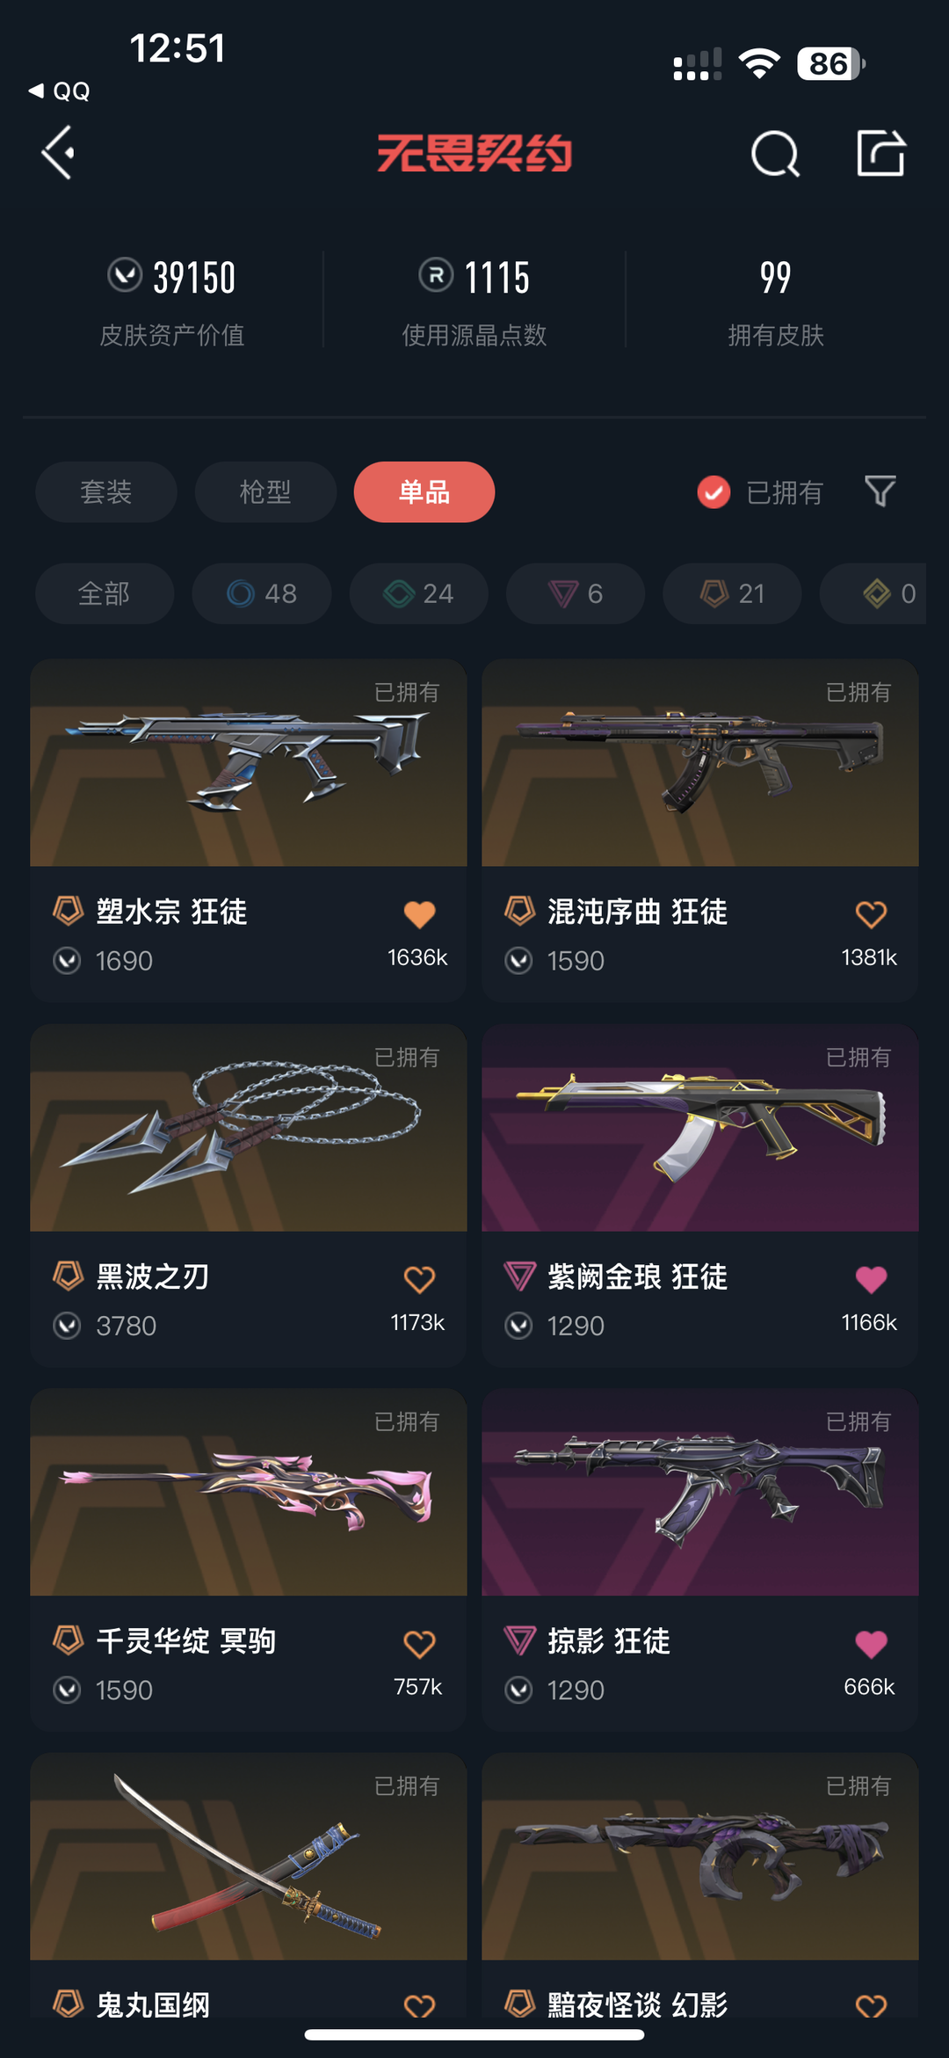Tap the share icon top right
This screenshot has width=949, height=2058.
click(880, 153)
